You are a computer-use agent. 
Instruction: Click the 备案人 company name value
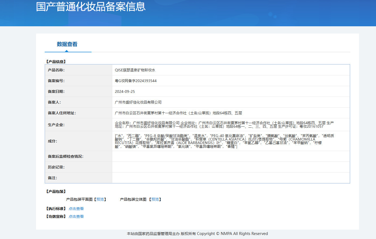click(x=138, y=102)
